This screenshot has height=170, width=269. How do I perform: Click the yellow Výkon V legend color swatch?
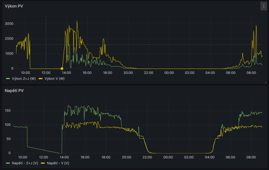tap(41, 79)
